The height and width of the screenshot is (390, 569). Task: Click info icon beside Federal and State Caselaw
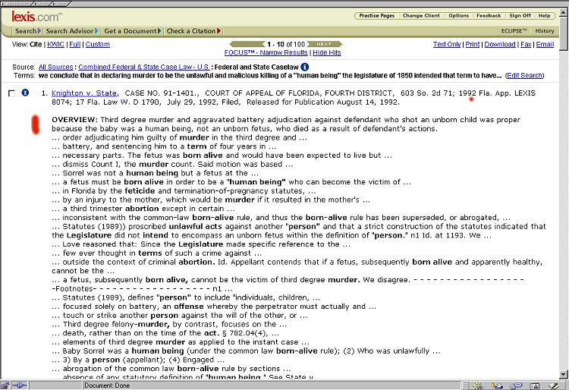(x=305, y=67)
